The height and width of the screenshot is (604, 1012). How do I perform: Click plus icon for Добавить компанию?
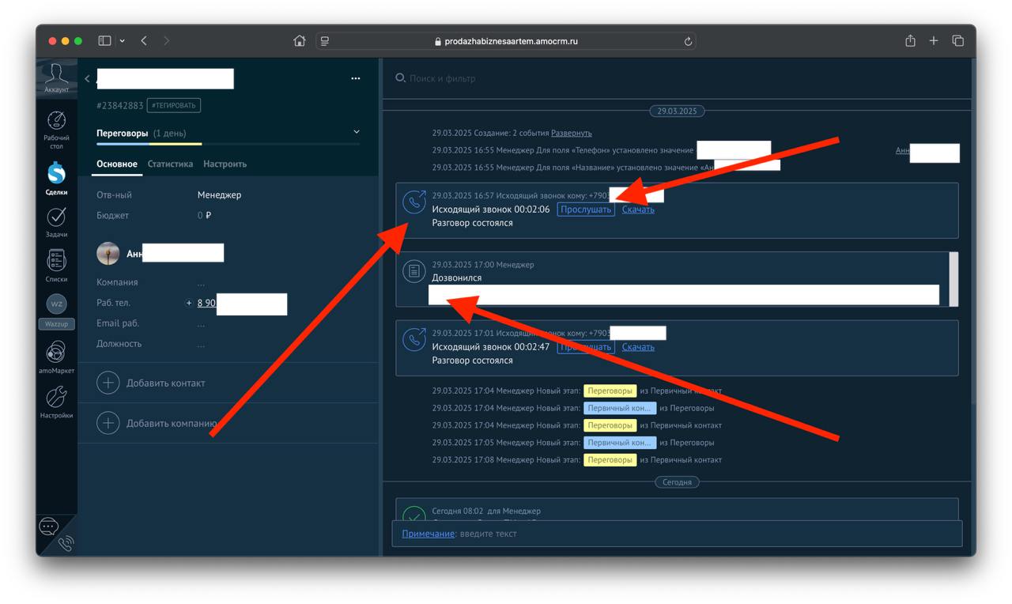tap(108, 423)
